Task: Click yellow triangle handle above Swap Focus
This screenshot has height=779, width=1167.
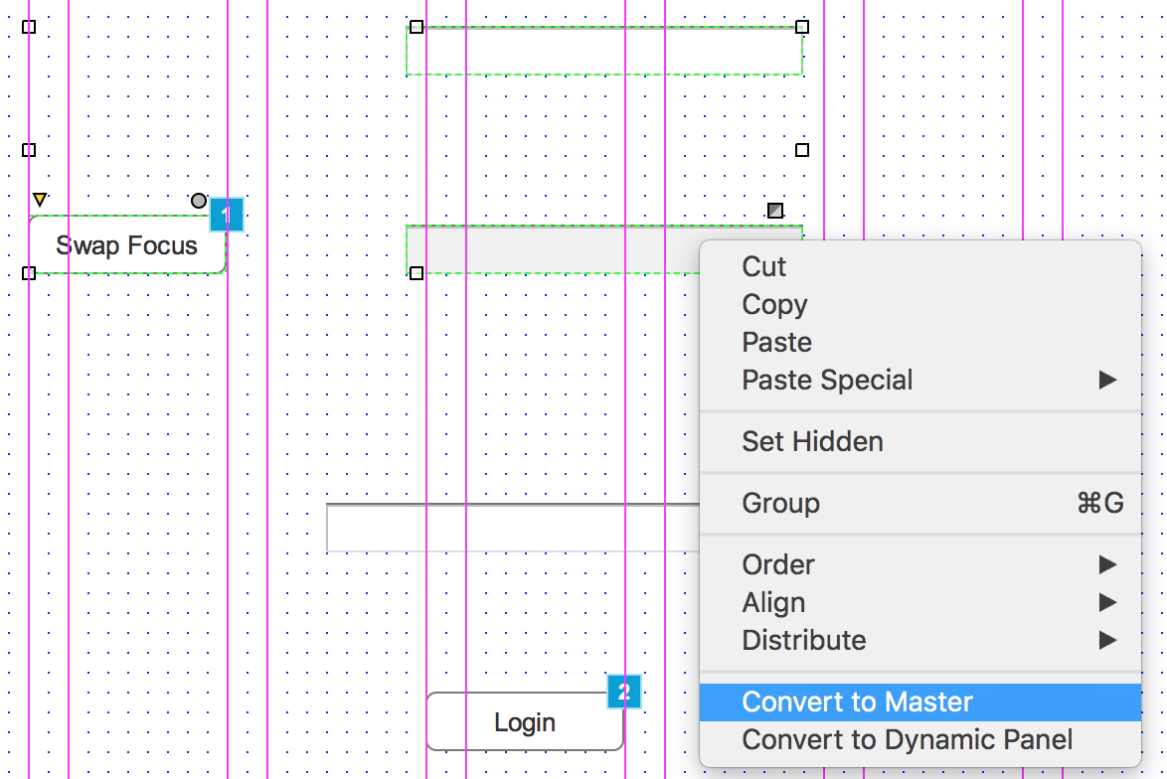Action: tap(39, 200)
